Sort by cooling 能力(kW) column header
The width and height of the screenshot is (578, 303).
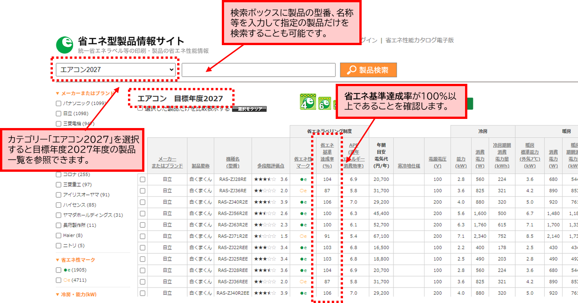point(461,163)
